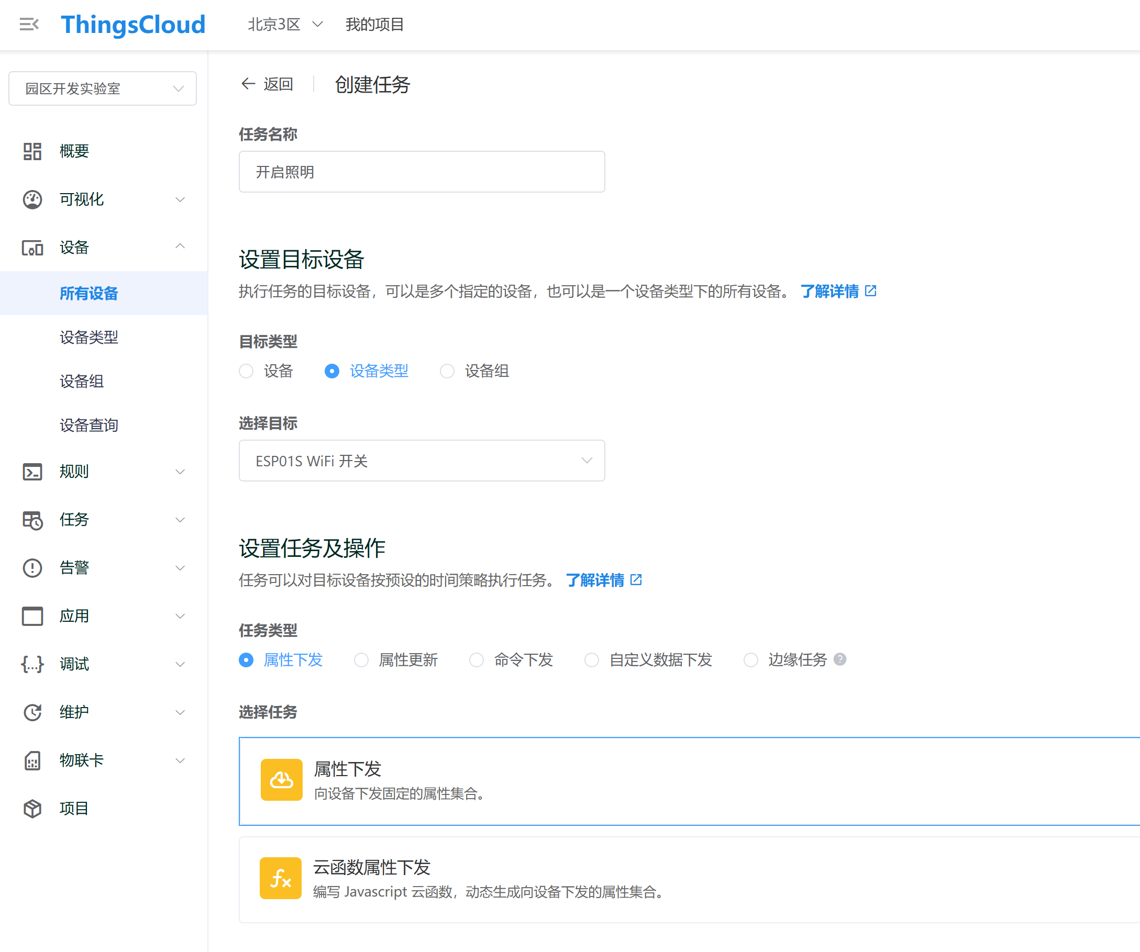This screenshot has width=1140, height=952.
Task: Open the 北京3区 region dropdown
Action: pos(285,25)
